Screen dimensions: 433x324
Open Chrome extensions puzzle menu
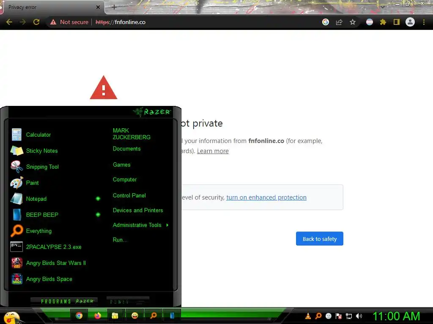(383, 22)
